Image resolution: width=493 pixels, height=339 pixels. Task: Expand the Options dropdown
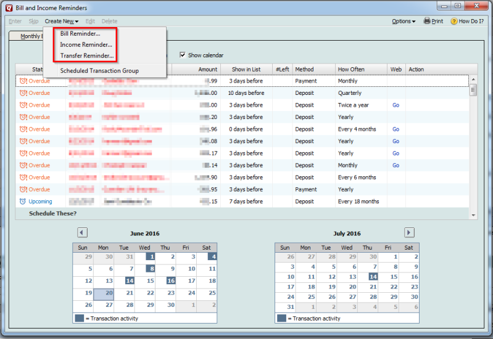[x=404, y=21]
